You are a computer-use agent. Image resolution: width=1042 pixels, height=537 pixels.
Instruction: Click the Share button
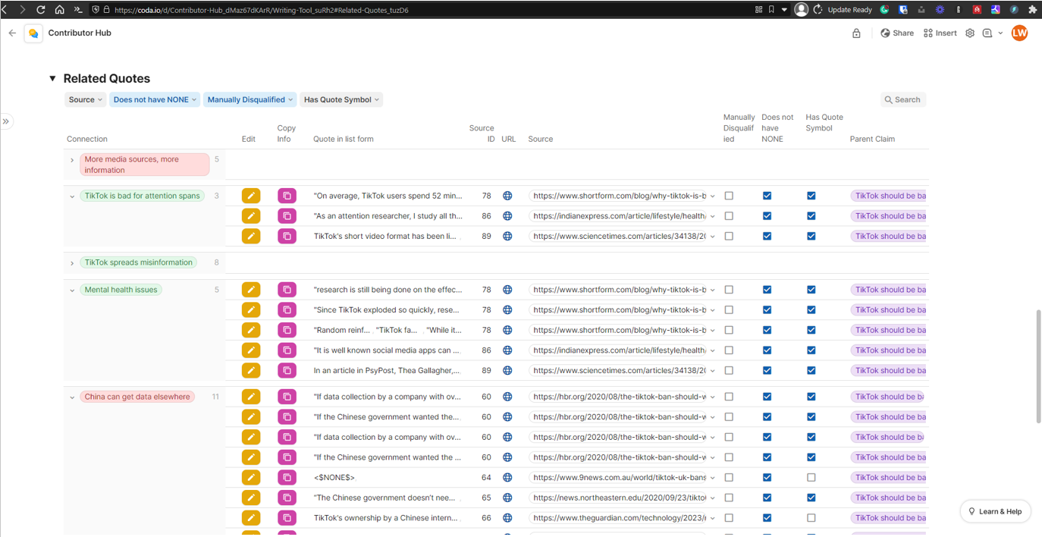click(x=897, y=33)
